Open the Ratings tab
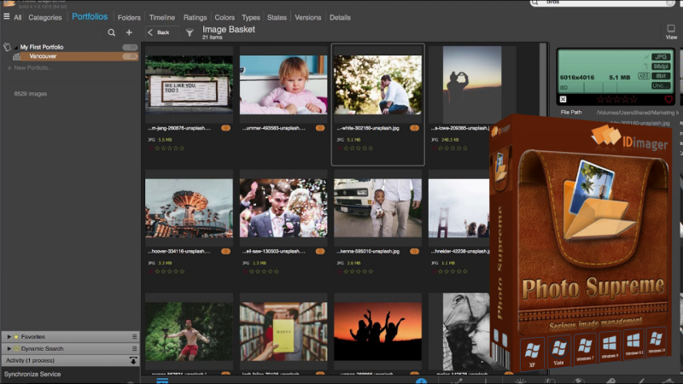Viewport: 683px width, 384px height. click(x=195, y=18)
